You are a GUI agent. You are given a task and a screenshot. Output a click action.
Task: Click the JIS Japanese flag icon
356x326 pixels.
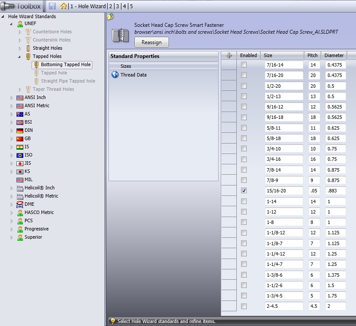[20, 163]
